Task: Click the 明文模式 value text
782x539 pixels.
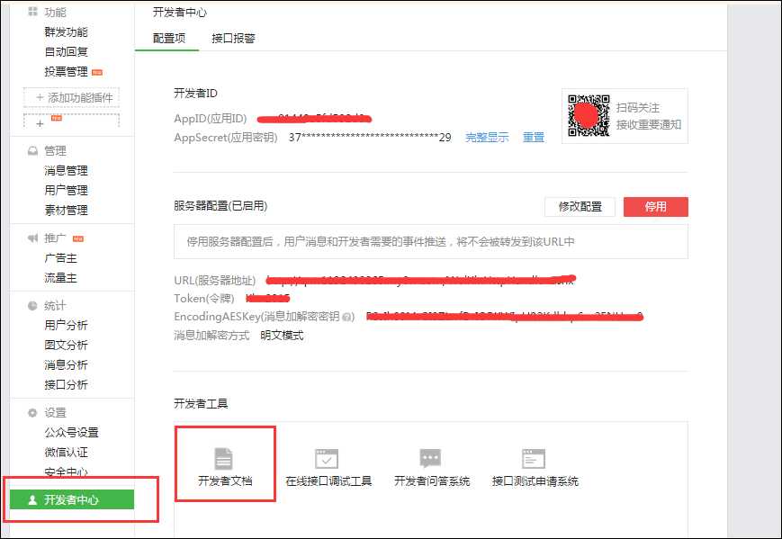Action: tap(282, 336)
